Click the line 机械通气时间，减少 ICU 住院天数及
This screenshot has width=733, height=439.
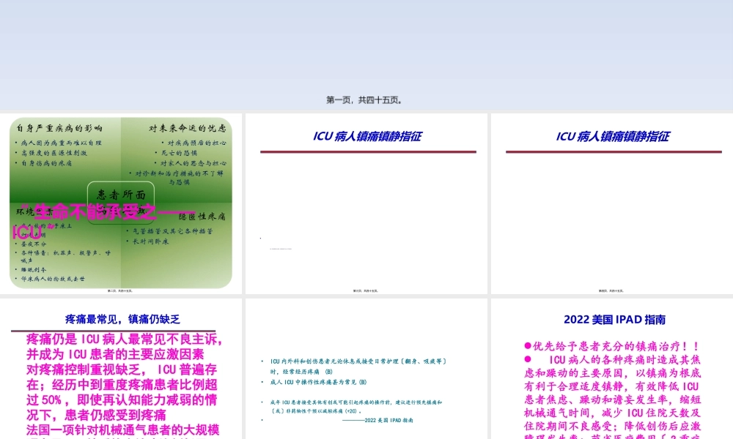(612, 413)
